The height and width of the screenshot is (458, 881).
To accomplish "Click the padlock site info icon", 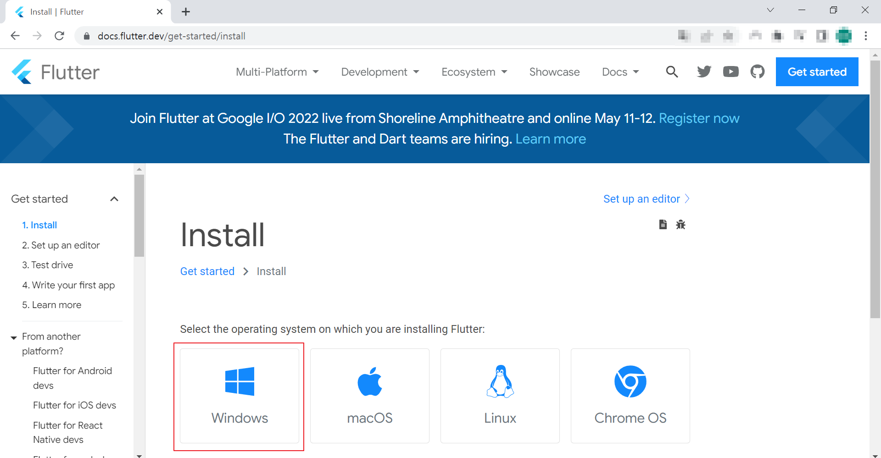I will click(x=86, y=36).
